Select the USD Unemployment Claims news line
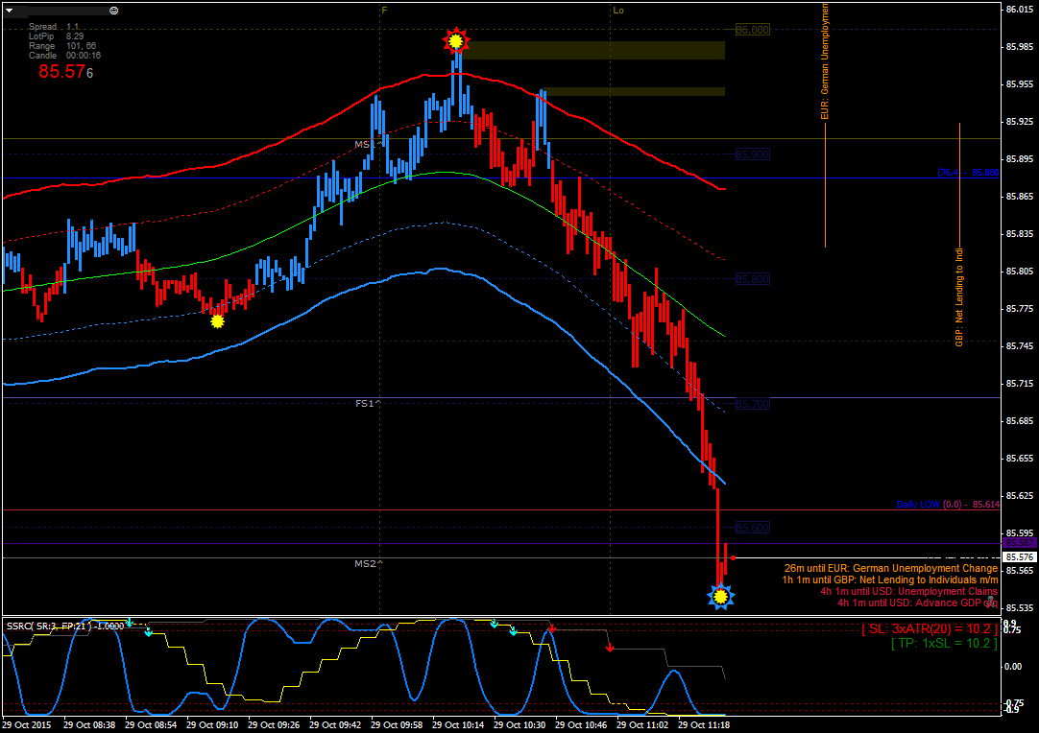This screenshot has height=733, width=1039. pos(908,591)
